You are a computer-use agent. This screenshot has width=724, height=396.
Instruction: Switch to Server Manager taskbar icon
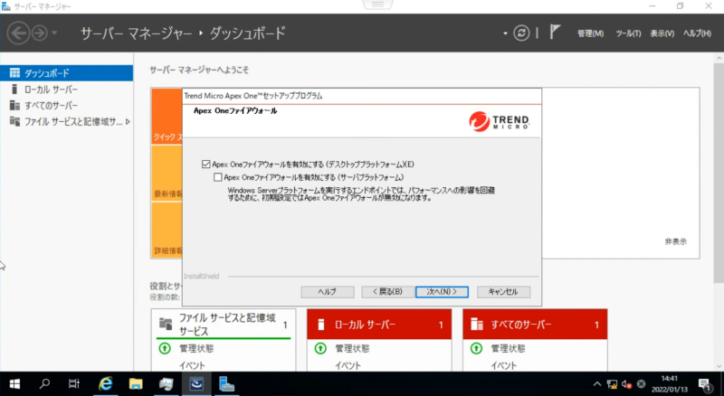(x=227, y=384)
